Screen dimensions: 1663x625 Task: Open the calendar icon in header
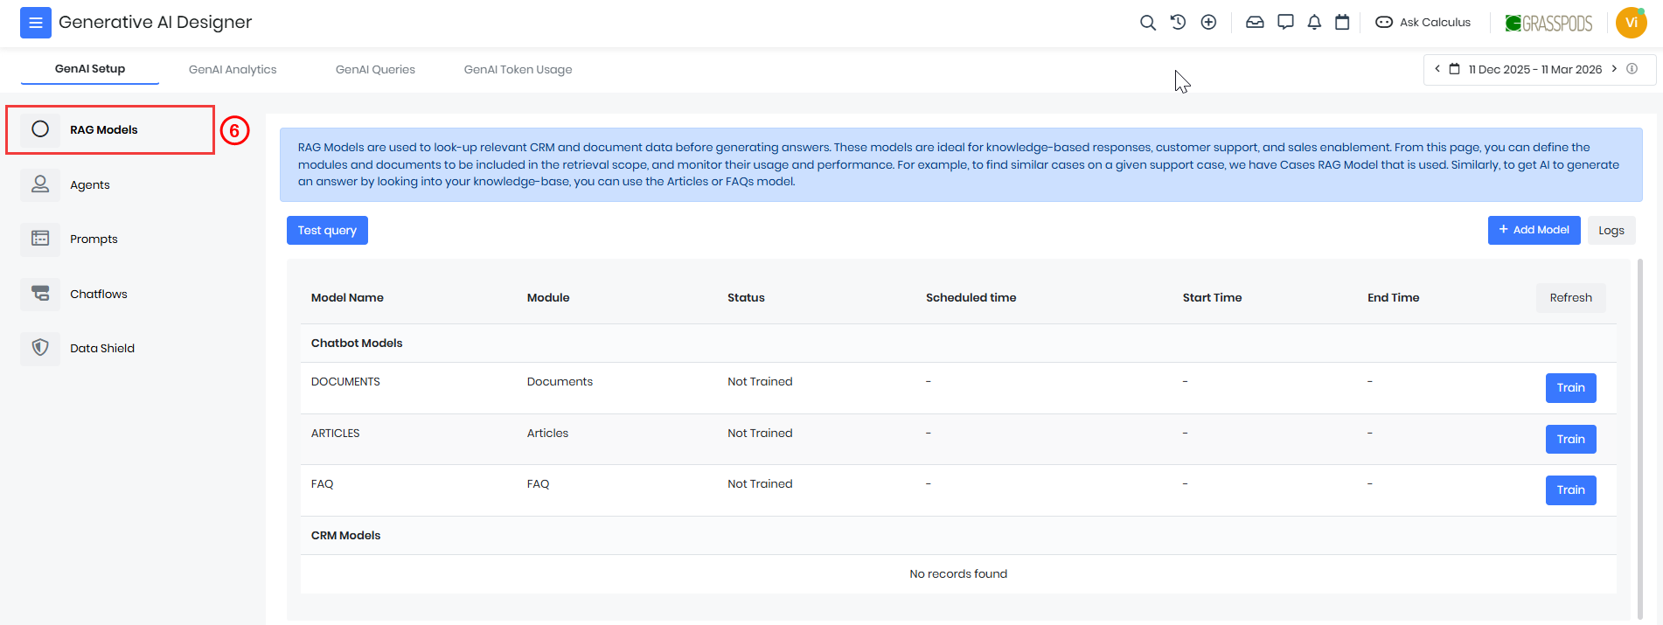click(1342, 23)
